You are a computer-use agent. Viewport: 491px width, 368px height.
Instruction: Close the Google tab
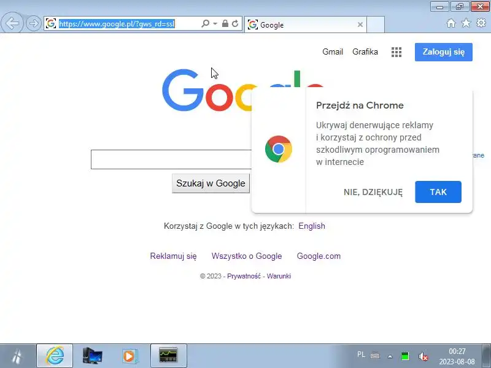coord(360,25)
